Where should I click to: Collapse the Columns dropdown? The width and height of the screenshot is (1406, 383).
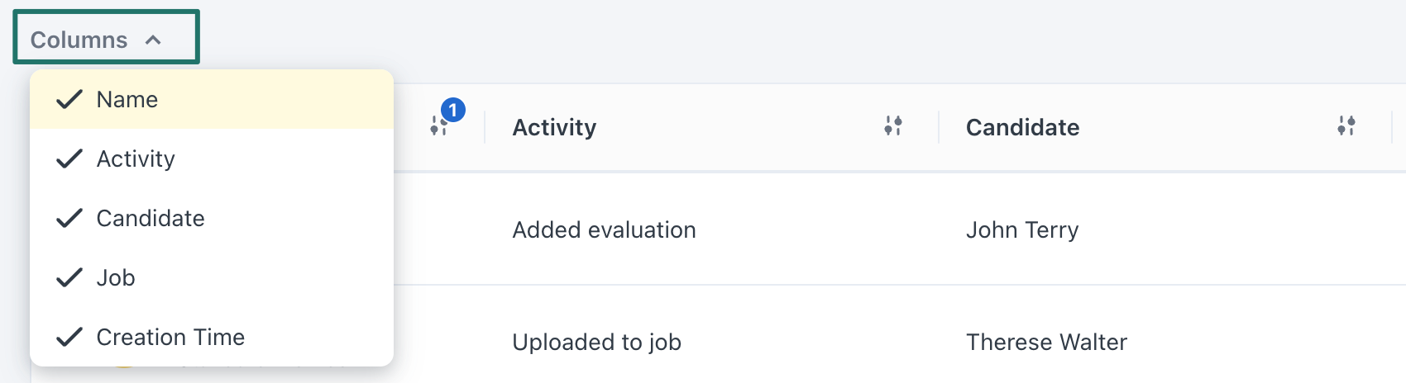tap(106, 37)
